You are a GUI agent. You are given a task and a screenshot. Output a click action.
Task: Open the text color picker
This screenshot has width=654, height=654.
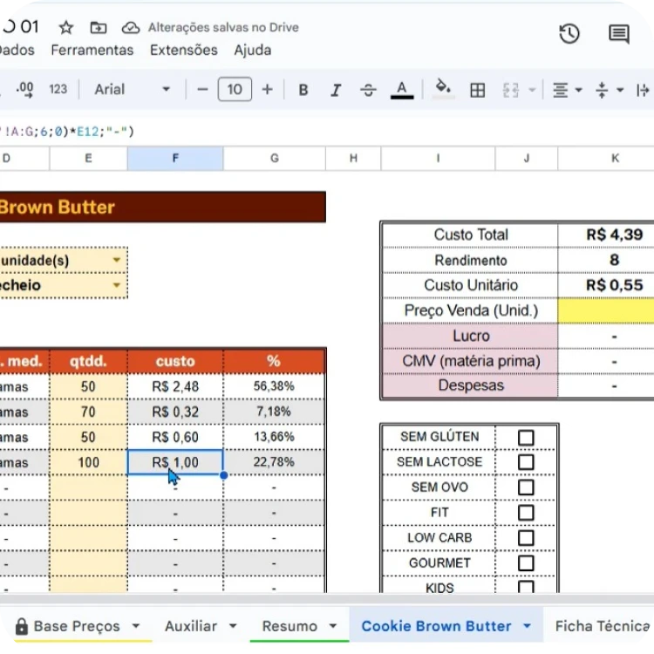point(402,90)
